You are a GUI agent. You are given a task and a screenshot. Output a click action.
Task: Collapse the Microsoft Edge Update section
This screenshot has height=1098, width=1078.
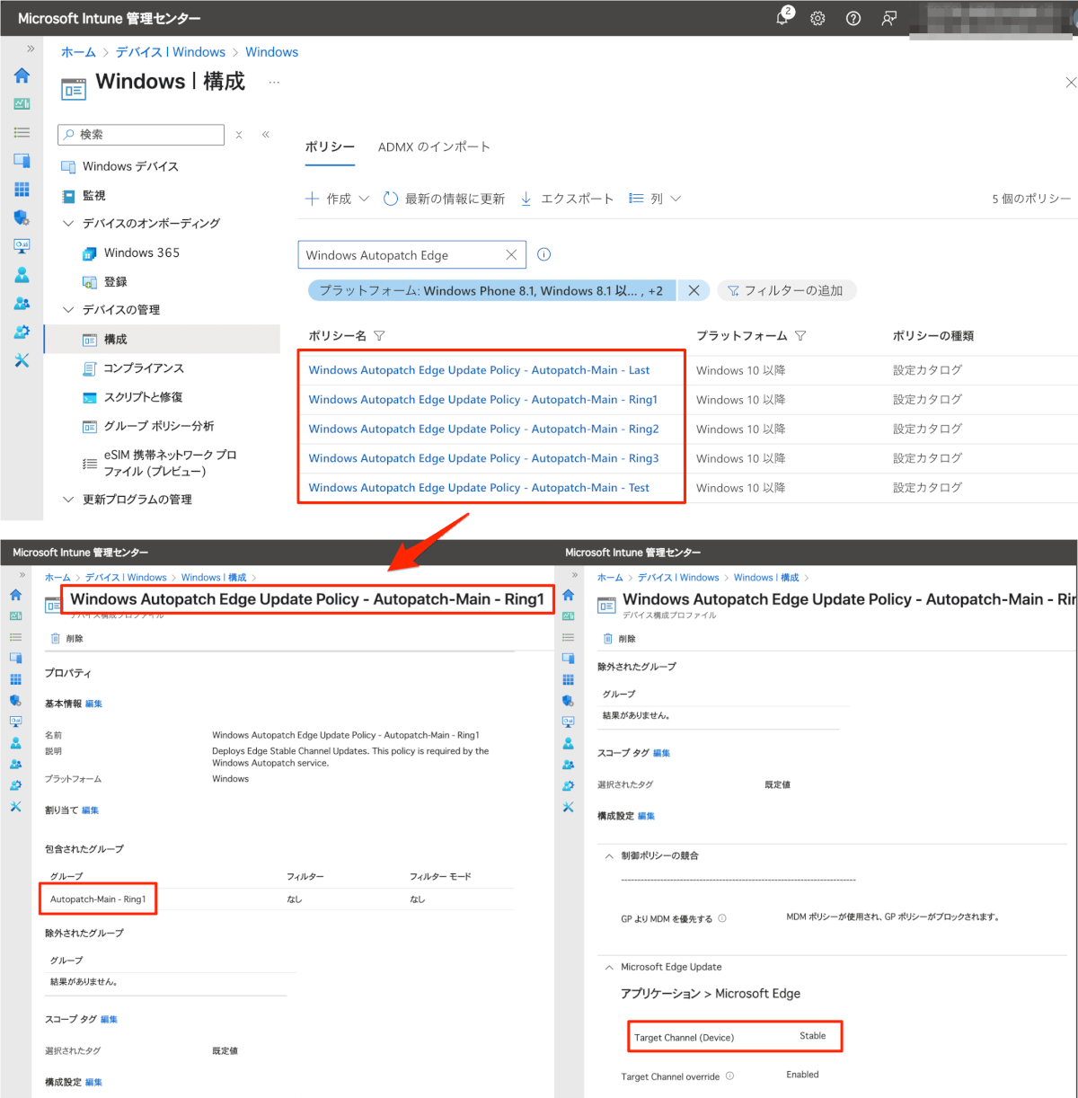[609, 968]
